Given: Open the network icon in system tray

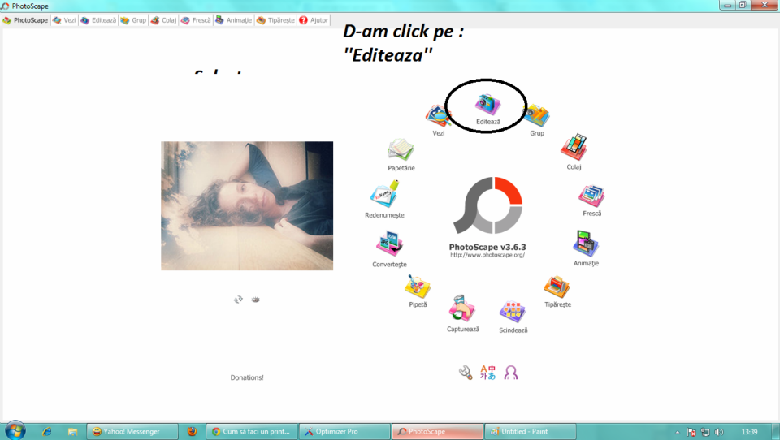Looking at the screenshot, I should pos(705,432).
